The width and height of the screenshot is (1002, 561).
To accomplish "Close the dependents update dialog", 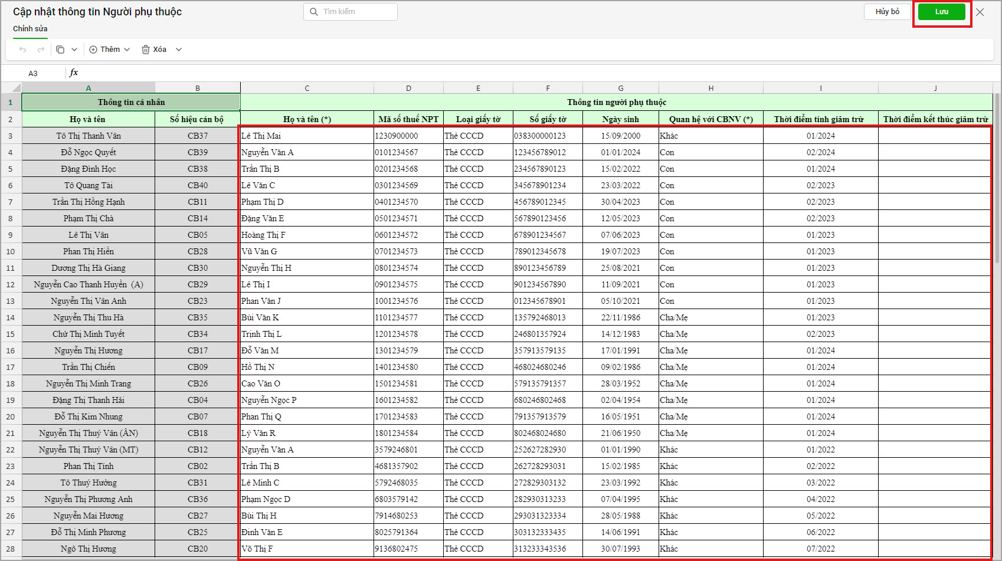I will tap(980, 12).
